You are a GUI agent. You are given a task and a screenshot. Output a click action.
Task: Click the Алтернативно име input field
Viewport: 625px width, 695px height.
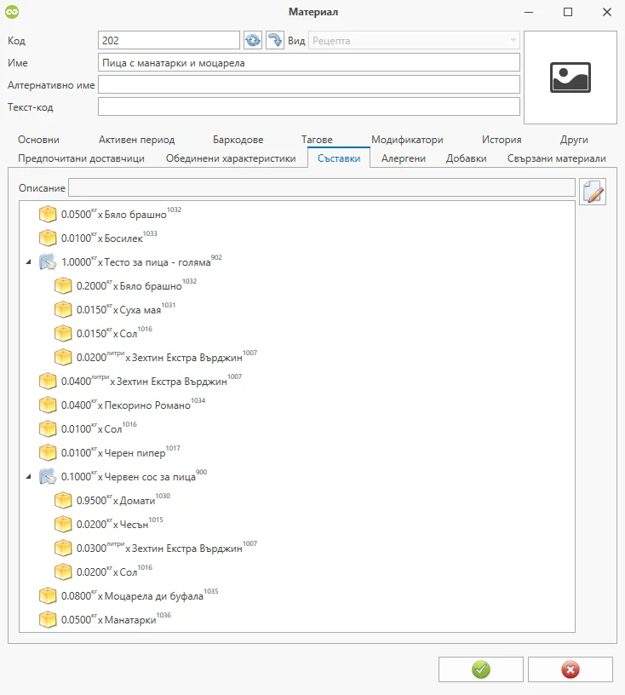308,84
